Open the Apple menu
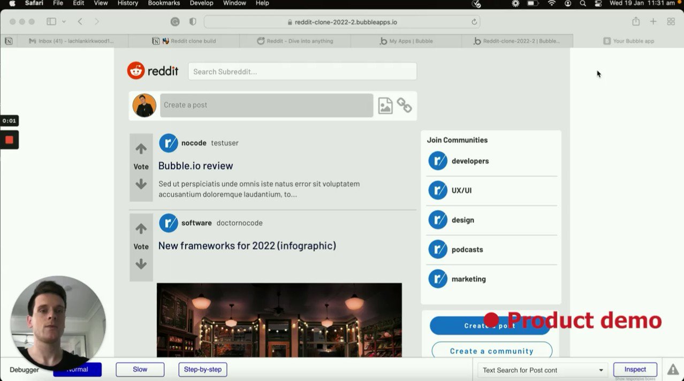684x381 pixels. (x=12, y=3)
